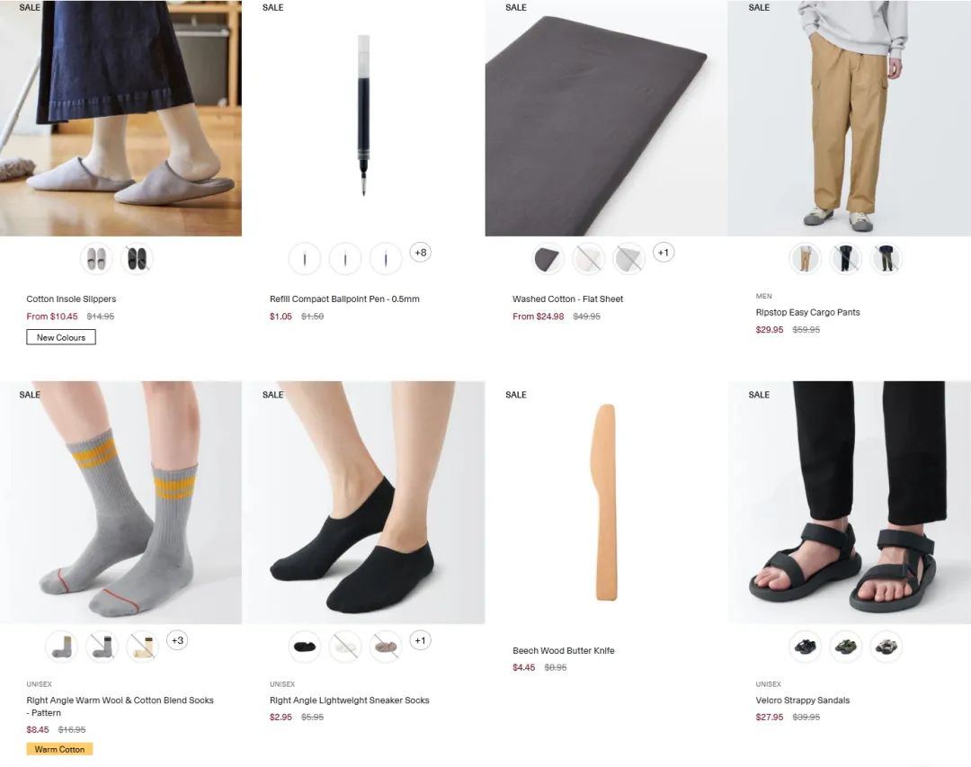Open Right Angle Lightweight Sneaker Socks link
This screenshot has width=971, height=767.
click(x=349, y=700)
